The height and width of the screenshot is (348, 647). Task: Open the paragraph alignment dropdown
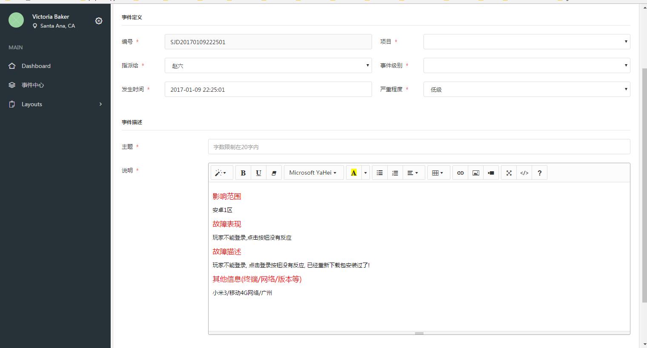point(413,173)
